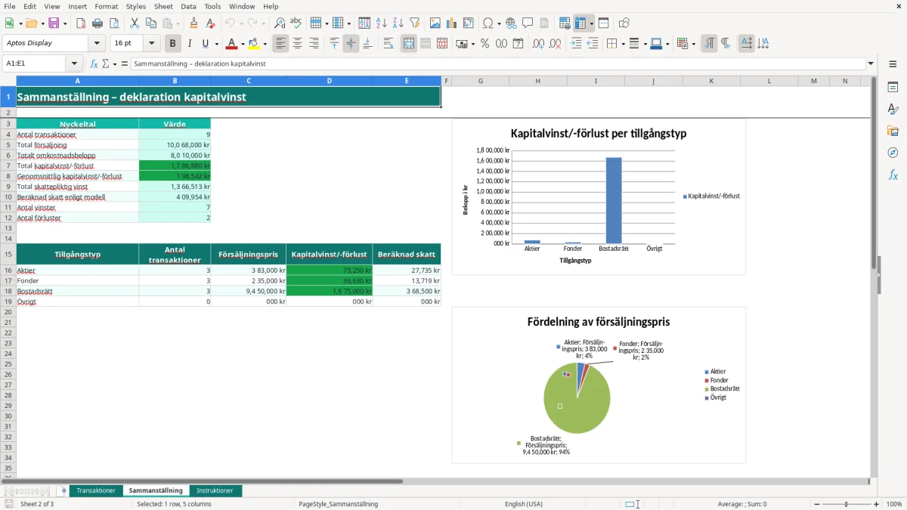Toggle Bold formatting
The height and width of the screenshot is (510, 907).
[x=173, y=44]
